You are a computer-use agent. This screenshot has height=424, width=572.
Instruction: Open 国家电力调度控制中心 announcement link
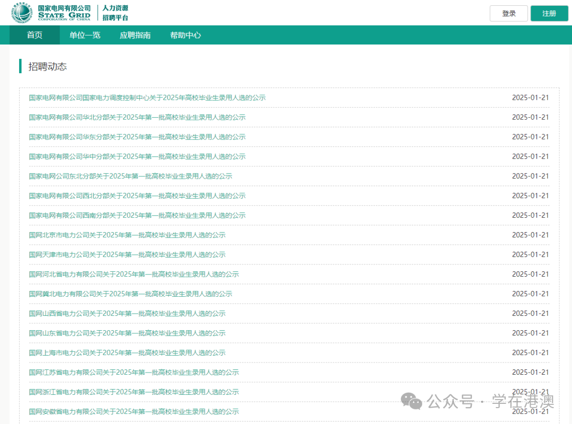pos(147,98)
